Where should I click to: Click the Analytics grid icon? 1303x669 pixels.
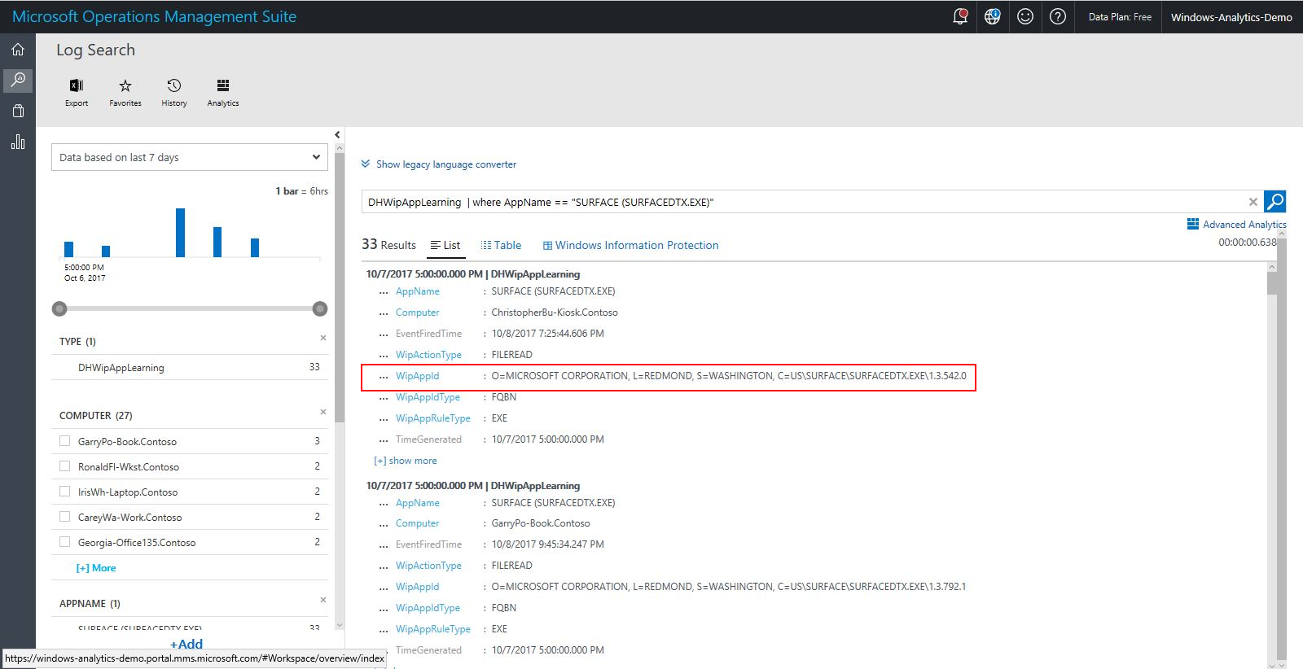point(223,86)
